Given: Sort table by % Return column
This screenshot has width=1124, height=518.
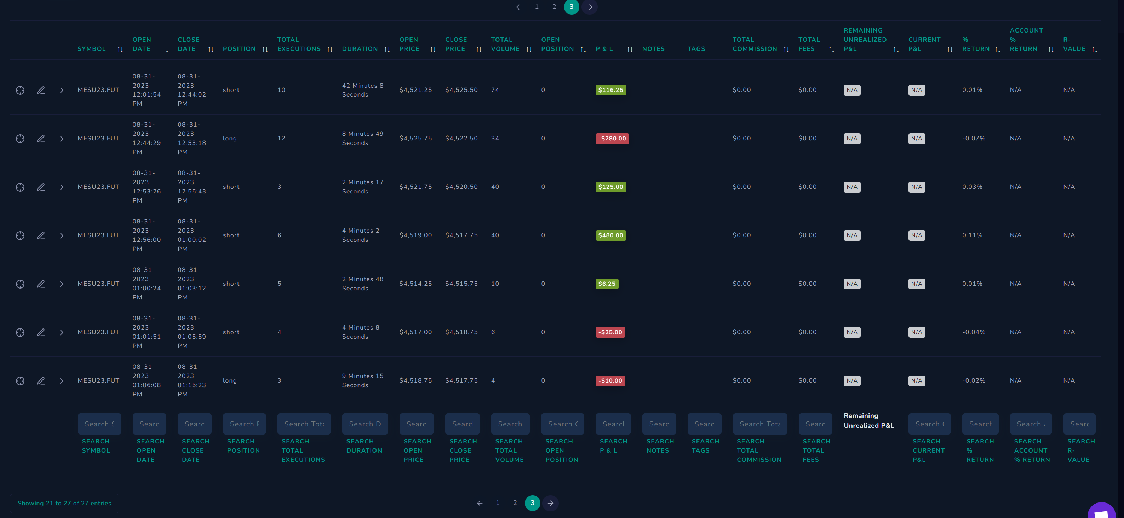Looking at the screenshot, I should tap(997, 50).
